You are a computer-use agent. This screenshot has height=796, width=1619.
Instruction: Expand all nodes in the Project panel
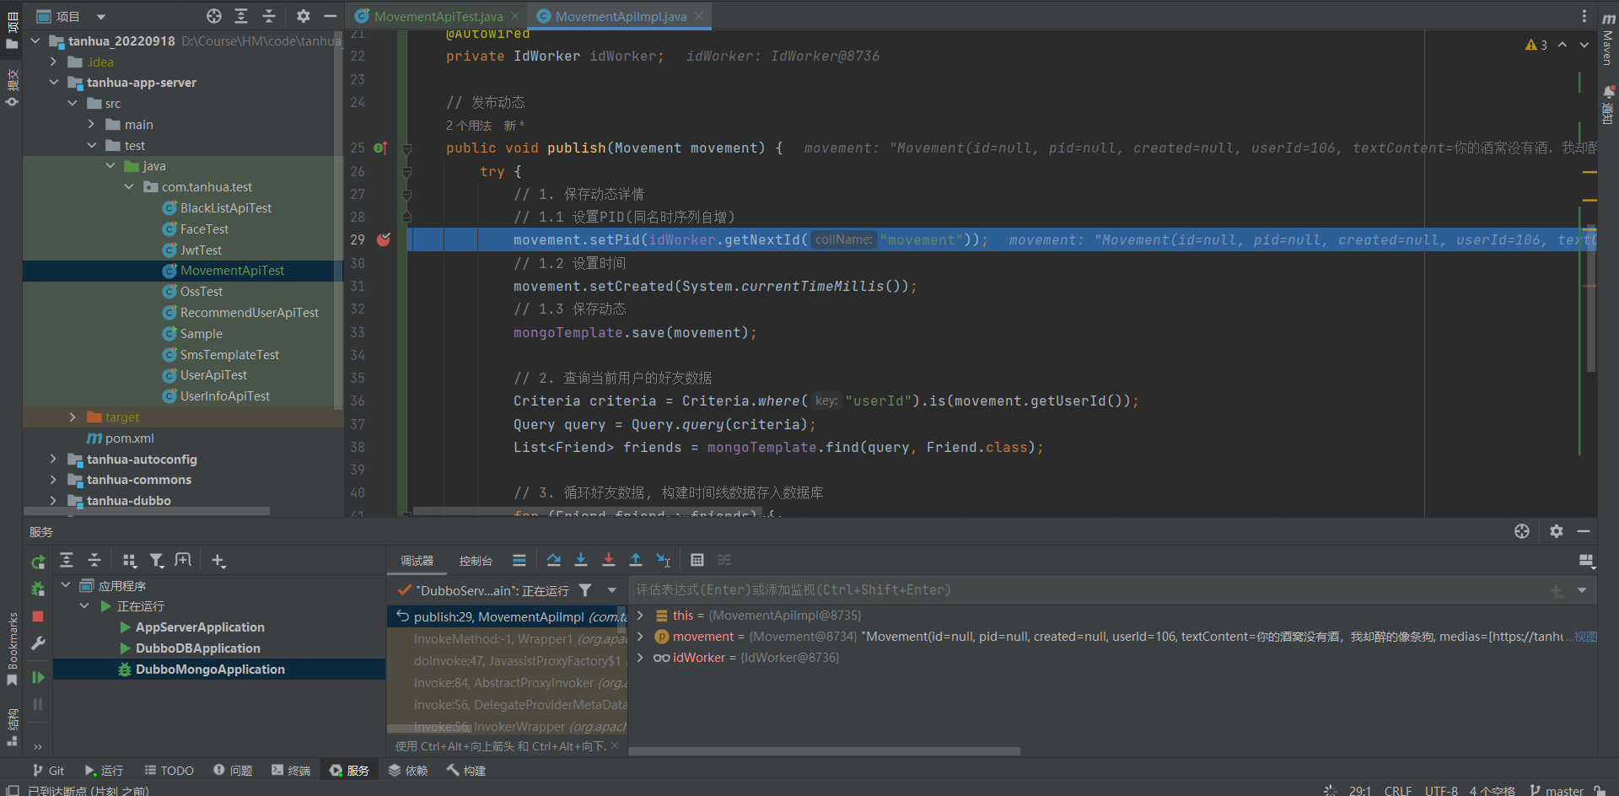(241, 16)
